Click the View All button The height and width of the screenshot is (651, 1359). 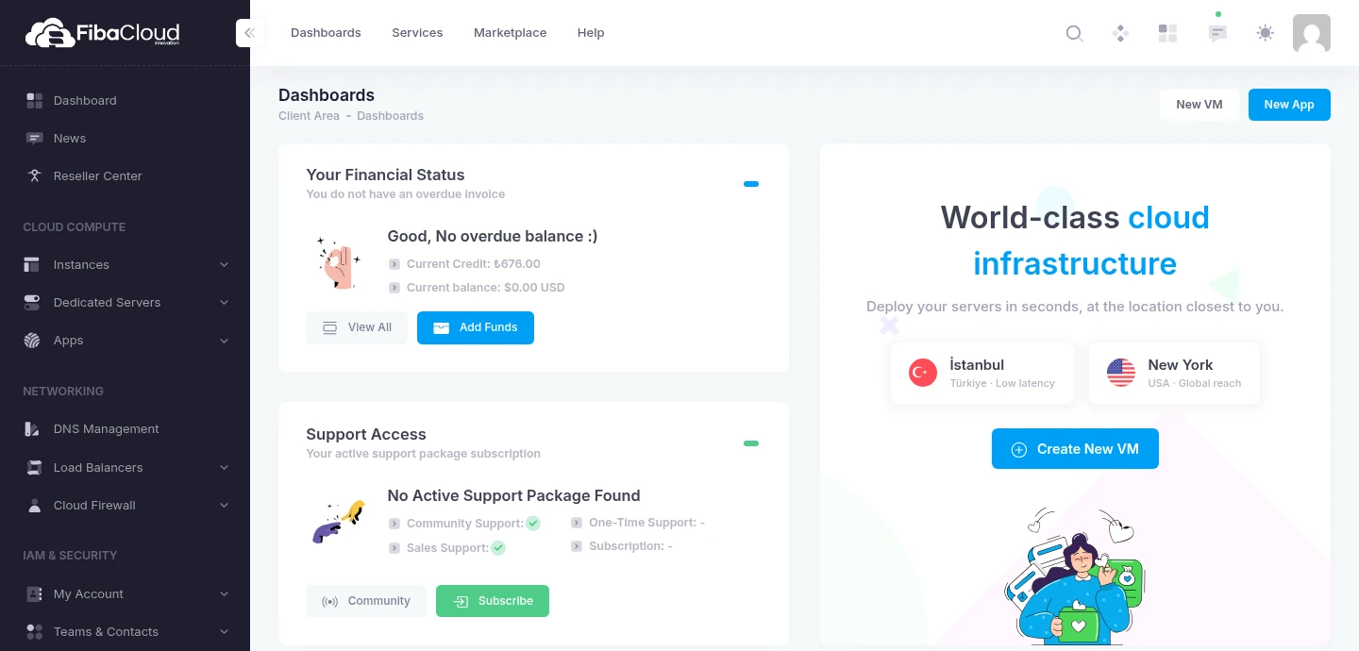coord(357,327)
